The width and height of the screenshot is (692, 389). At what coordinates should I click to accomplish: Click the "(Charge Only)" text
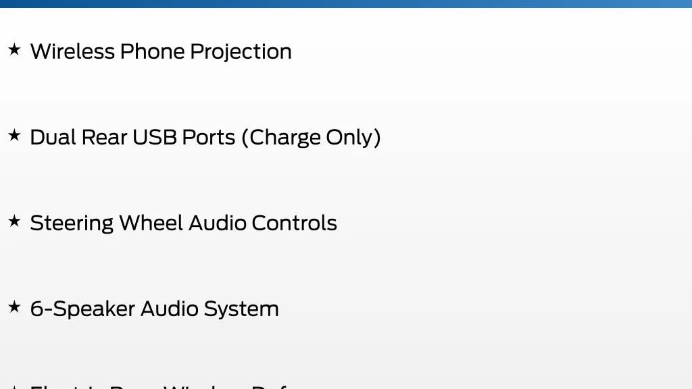click(x=311, y=138)
